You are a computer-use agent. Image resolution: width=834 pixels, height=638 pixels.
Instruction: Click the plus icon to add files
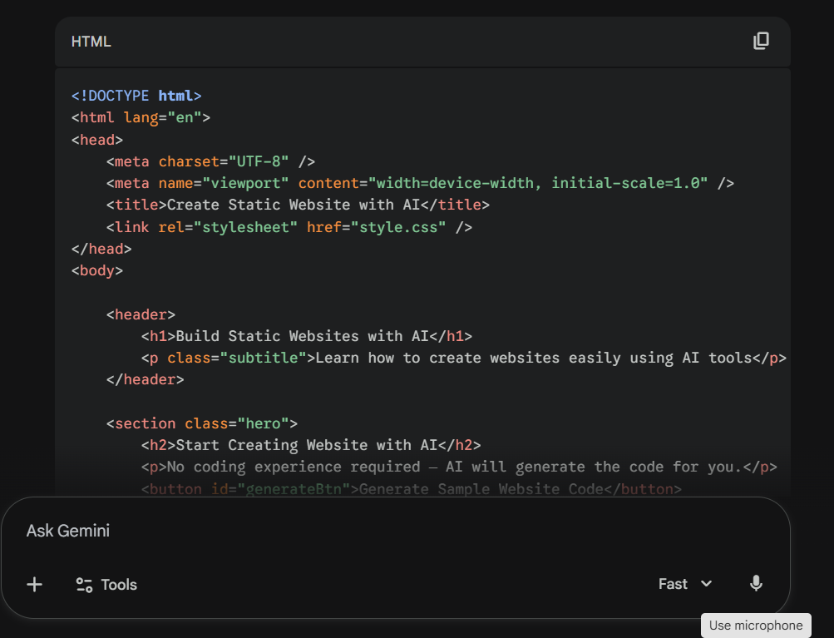tap(34, 585)
